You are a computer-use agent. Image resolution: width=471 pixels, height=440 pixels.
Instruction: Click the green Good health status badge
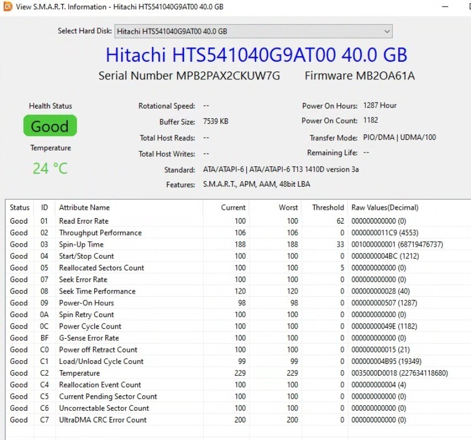[50, 126]
